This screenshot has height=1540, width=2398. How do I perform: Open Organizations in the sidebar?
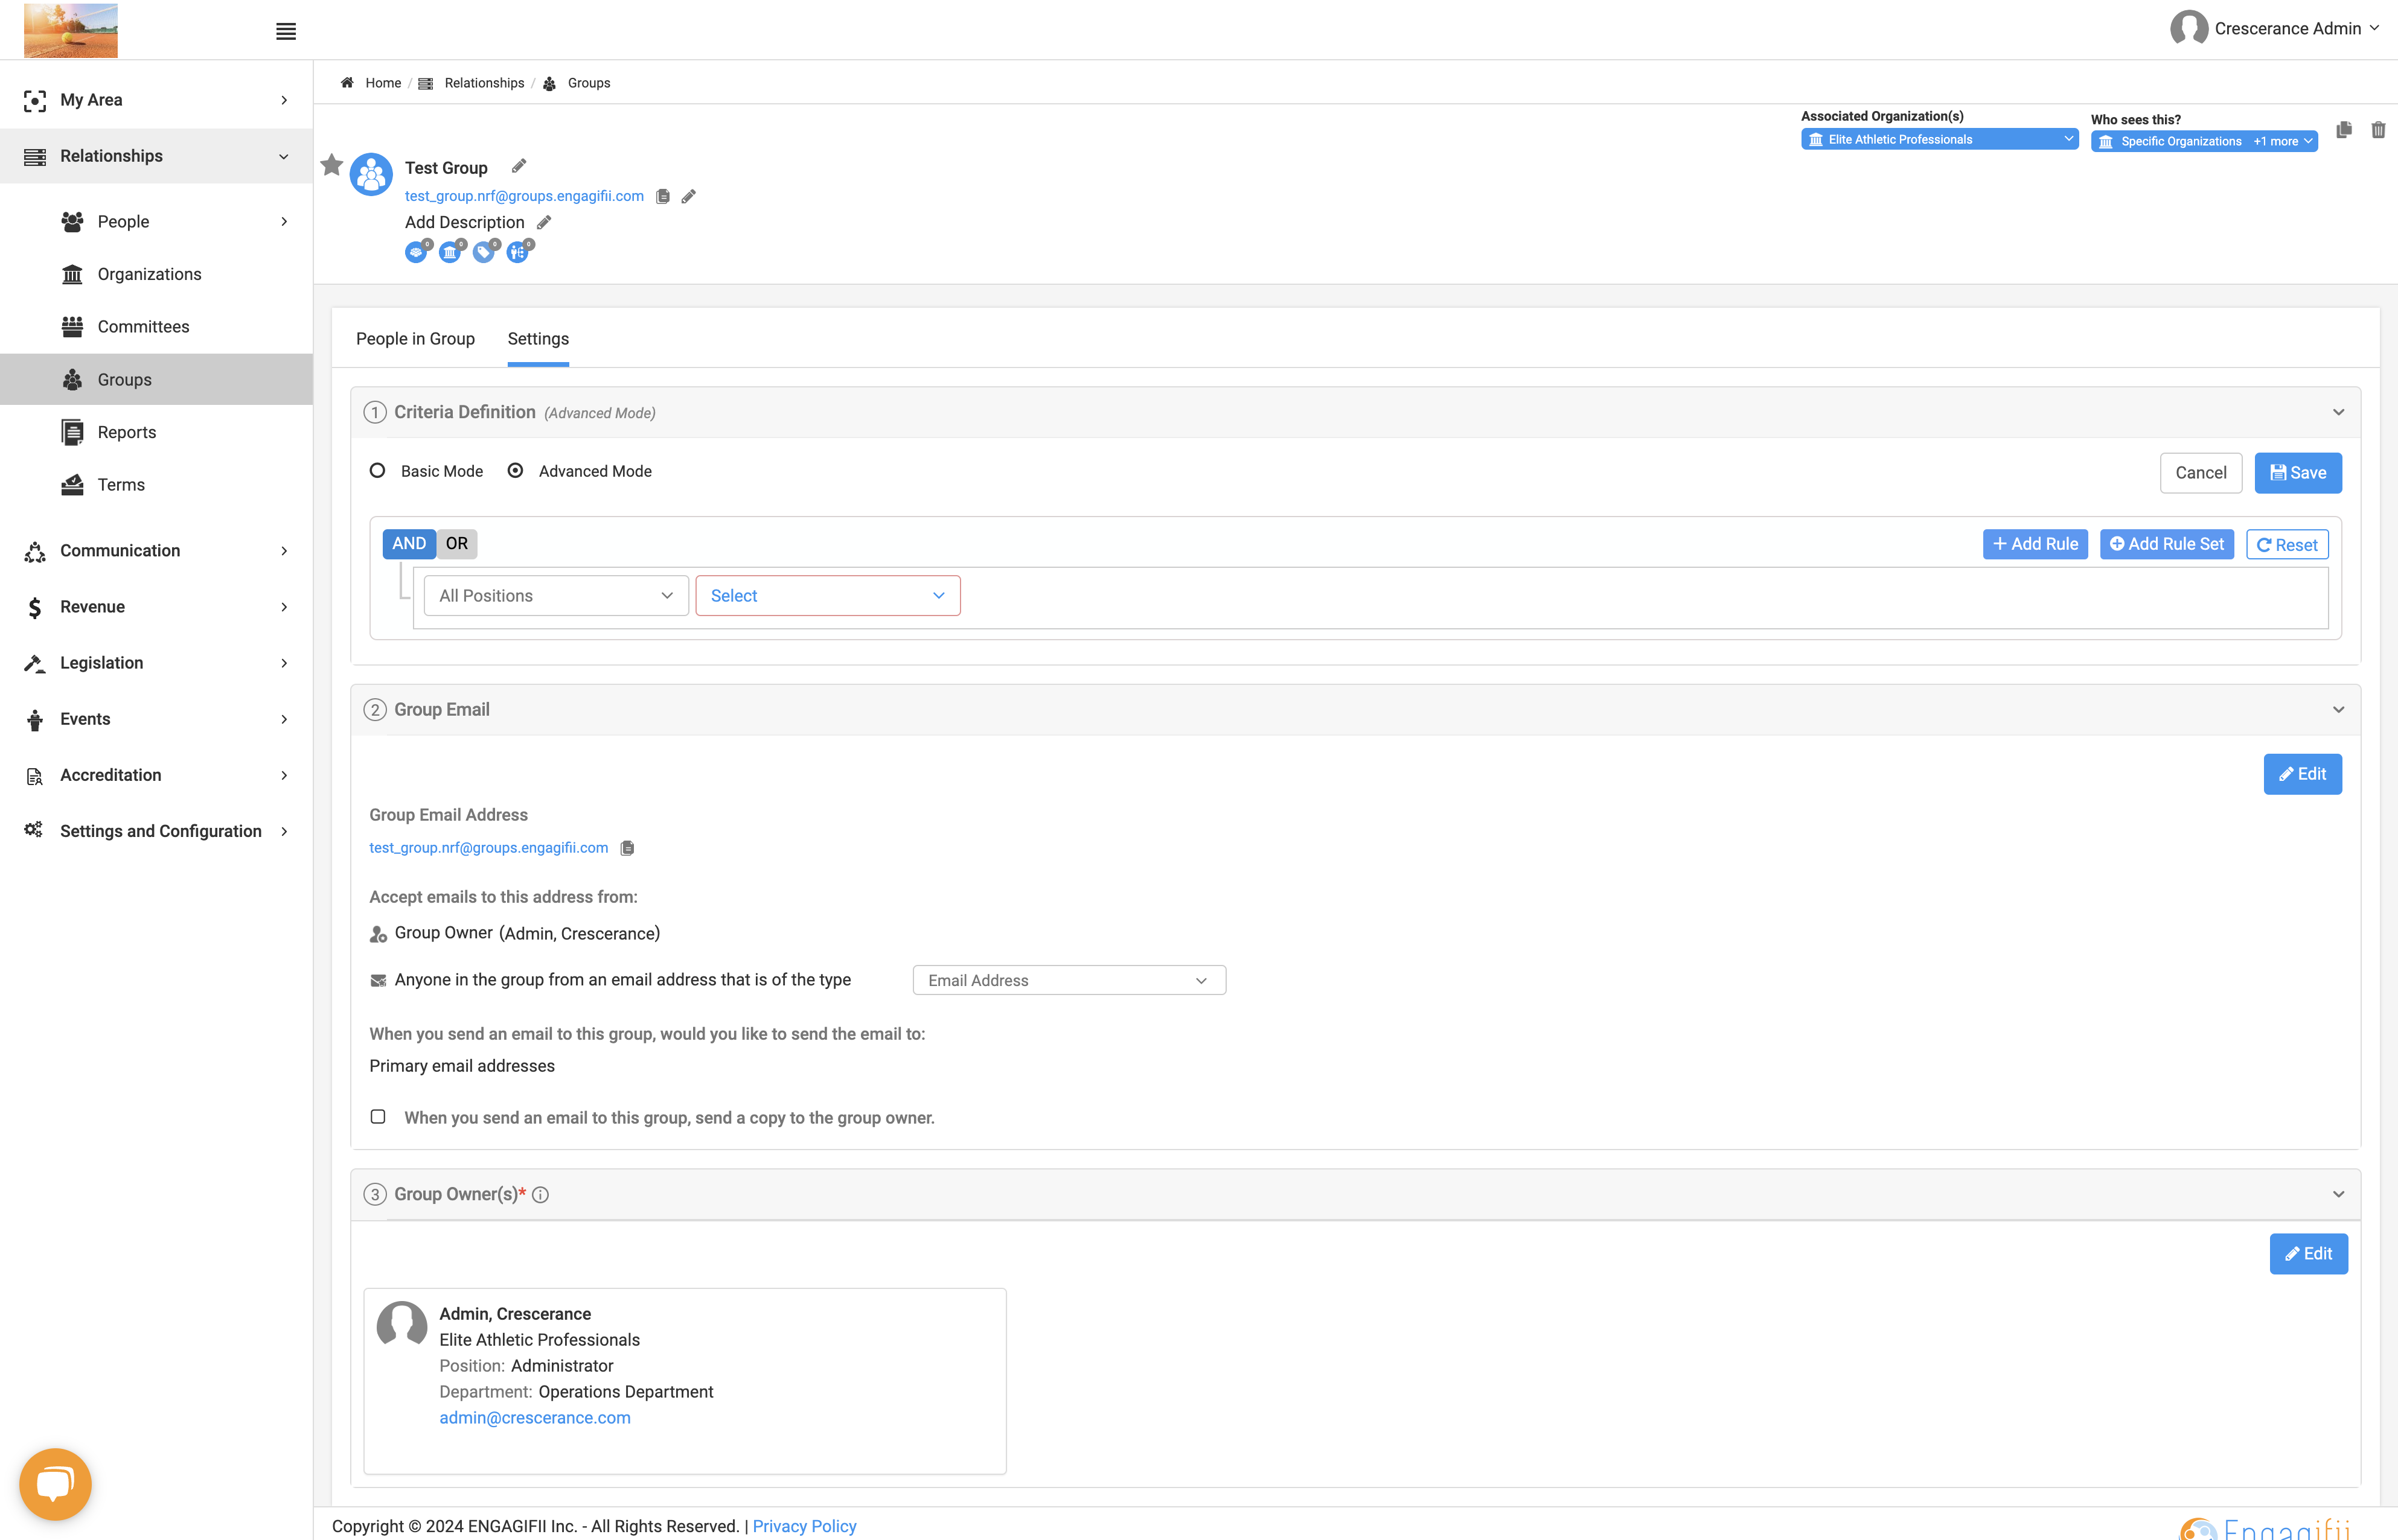149,274
